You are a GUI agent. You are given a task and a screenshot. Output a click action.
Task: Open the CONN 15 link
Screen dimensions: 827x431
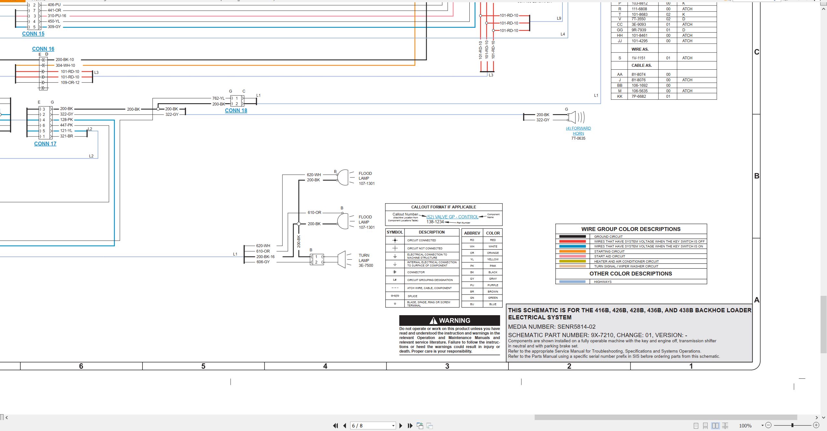click(33, 34)
